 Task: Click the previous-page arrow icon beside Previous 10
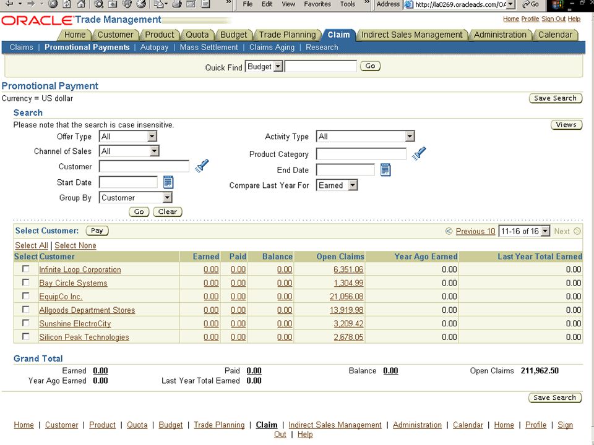pos(449,231)
